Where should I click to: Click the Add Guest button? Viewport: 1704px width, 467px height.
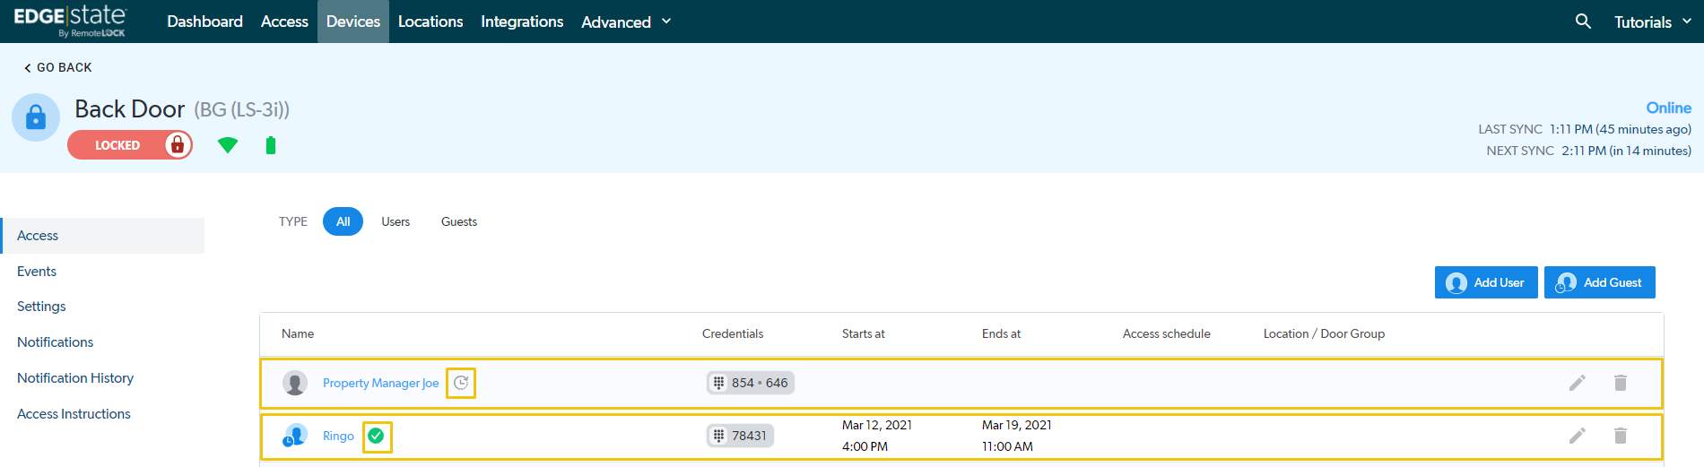point(1599,282)
